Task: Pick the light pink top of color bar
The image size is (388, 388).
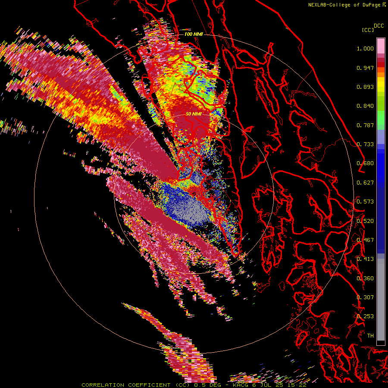Action: (x=381, y=46)
